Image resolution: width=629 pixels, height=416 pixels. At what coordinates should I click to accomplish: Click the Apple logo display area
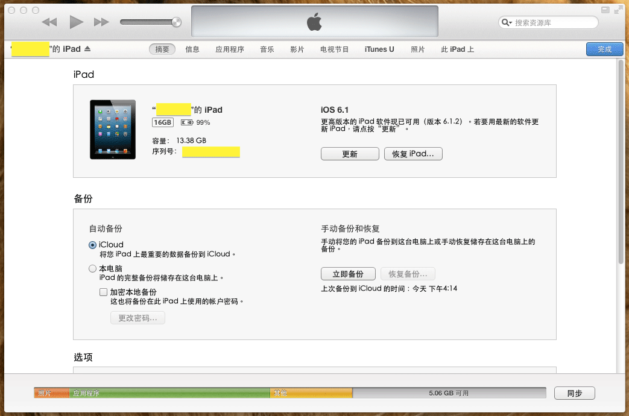point(315,21)
